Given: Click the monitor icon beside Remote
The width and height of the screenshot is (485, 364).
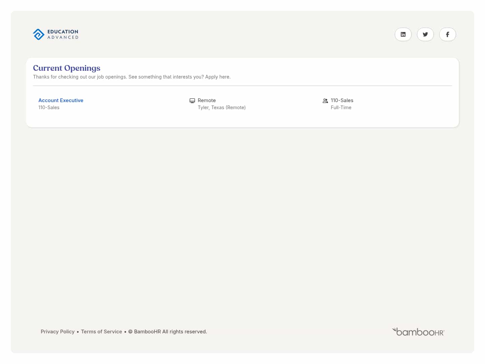Looking at the screenshot, I should click(192, 101).
